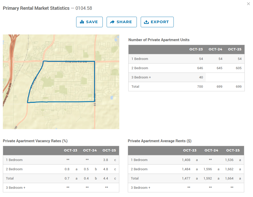The width and height of the screenshot is (253, 197).
Task: Click the download icon on Export
Action: tap(146, 22)
